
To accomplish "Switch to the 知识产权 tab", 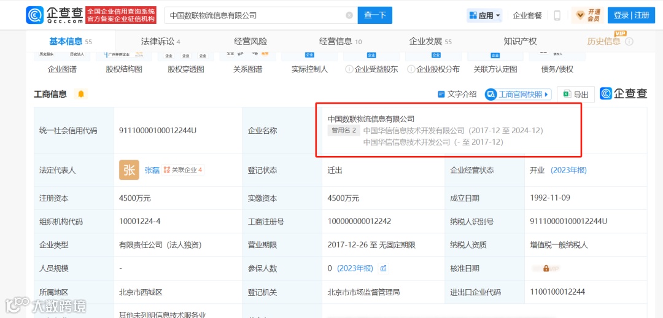I will (520, 42).
